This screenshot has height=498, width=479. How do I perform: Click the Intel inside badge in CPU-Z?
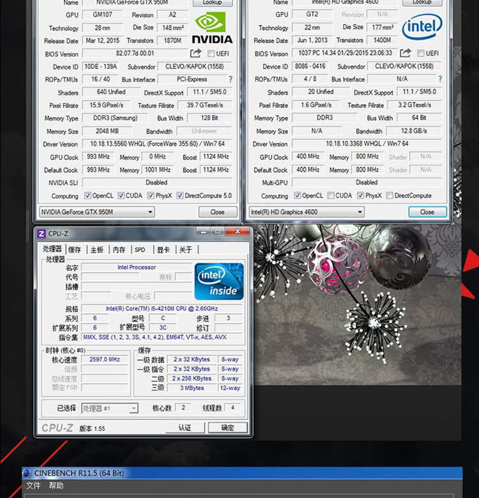pyautogui.click(x=219, y=281)
